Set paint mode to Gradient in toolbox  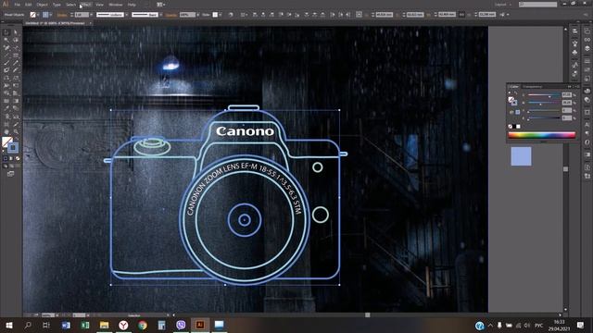tap(11, 158)
